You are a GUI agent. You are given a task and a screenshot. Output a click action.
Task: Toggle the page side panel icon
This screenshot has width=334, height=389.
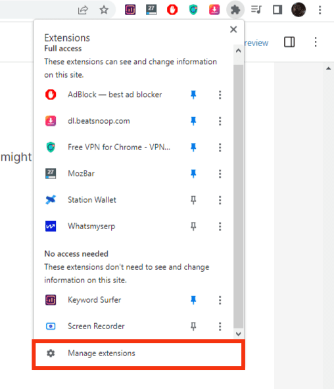[289, 42]
